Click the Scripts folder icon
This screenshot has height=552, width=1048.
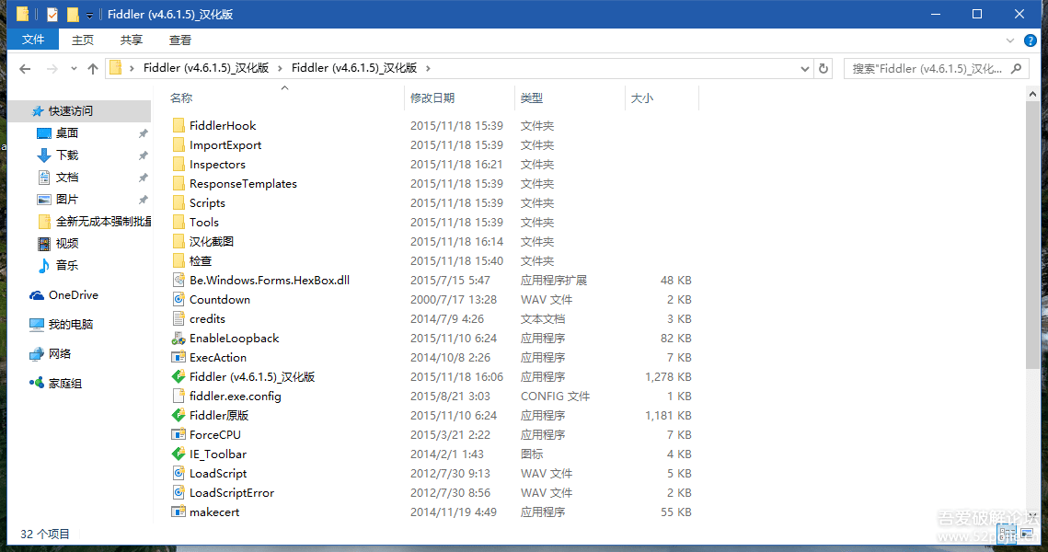click(x=178, y=203)
